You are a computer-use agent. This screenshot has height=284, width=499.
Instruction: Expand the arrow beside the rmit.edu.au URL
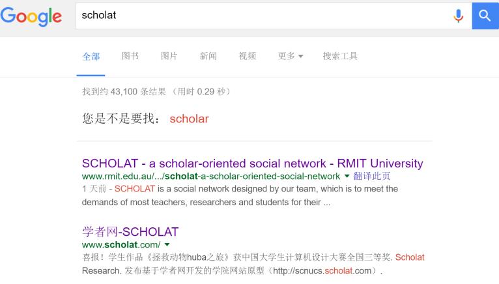tap(347, 177)
